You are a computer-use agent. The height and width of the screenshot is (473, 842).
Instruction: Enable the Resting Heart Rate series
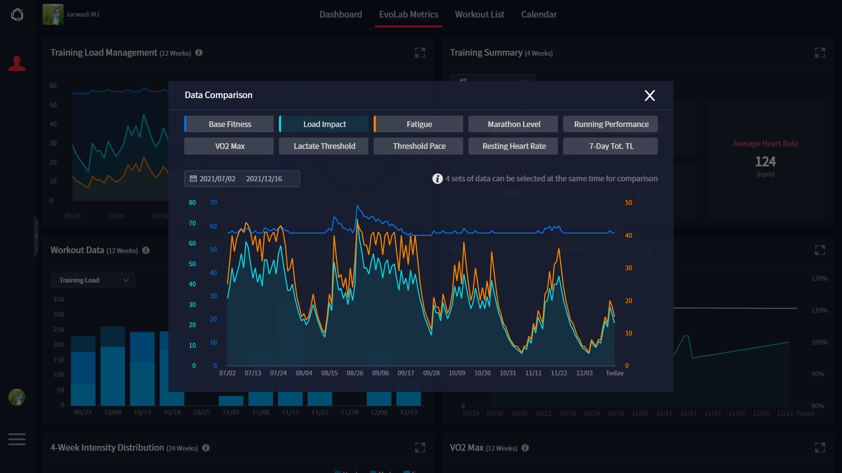514,146
